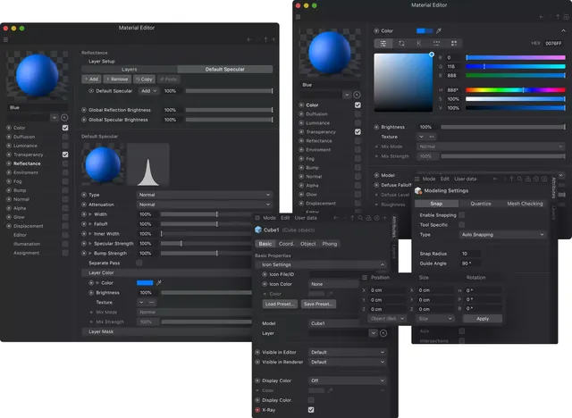Image resolution: width=572 pixels, height=418 pixels.
Task: Click the Remove layer button
Action: [x=117, y=79]
